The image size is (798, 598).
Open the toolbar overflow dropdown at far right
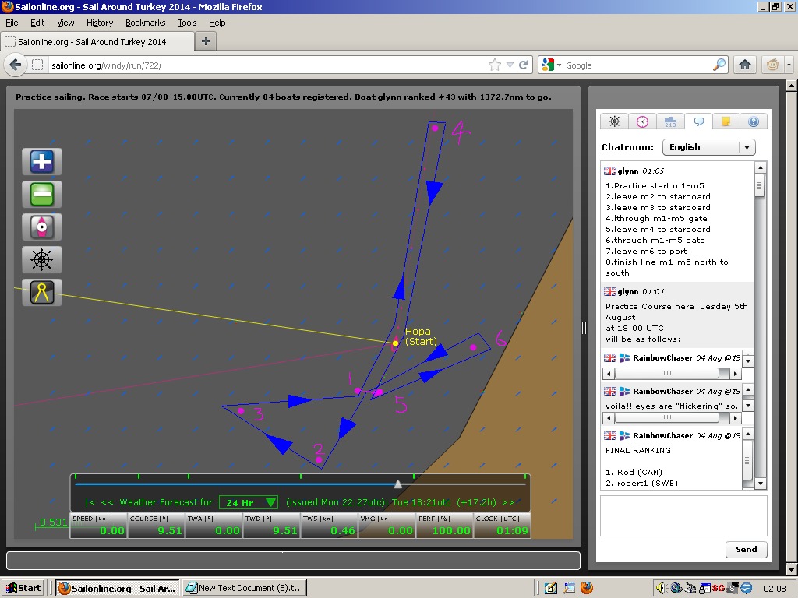(x=789, y=65)
